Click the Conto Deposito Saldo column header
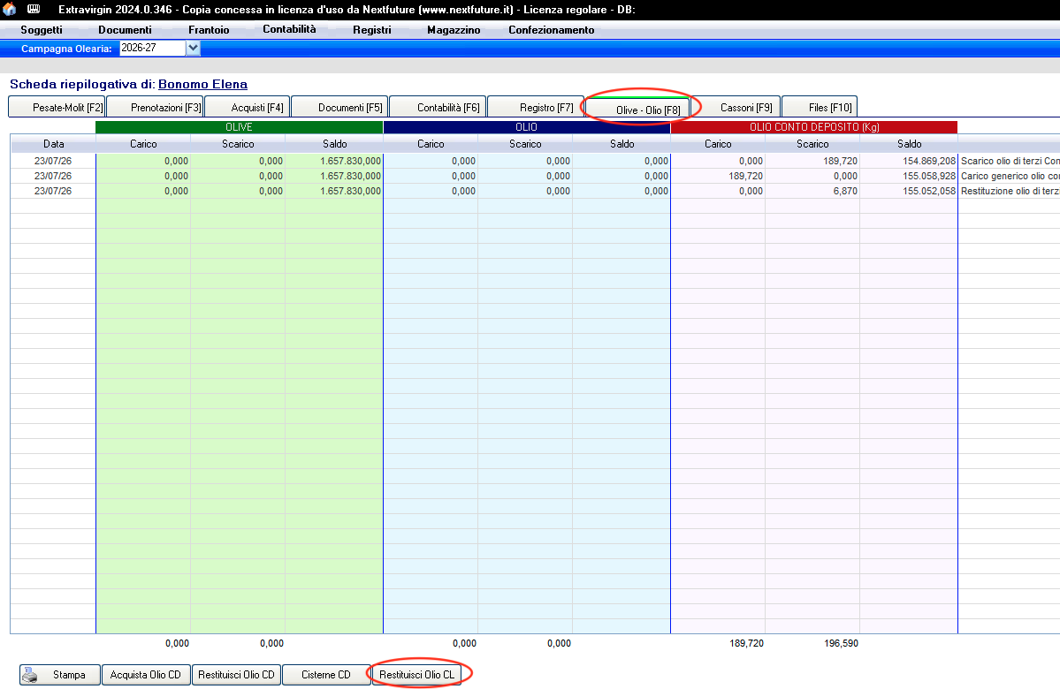Screen dimensions: 1060x689 pyautogui.click(x=909, y=144)
